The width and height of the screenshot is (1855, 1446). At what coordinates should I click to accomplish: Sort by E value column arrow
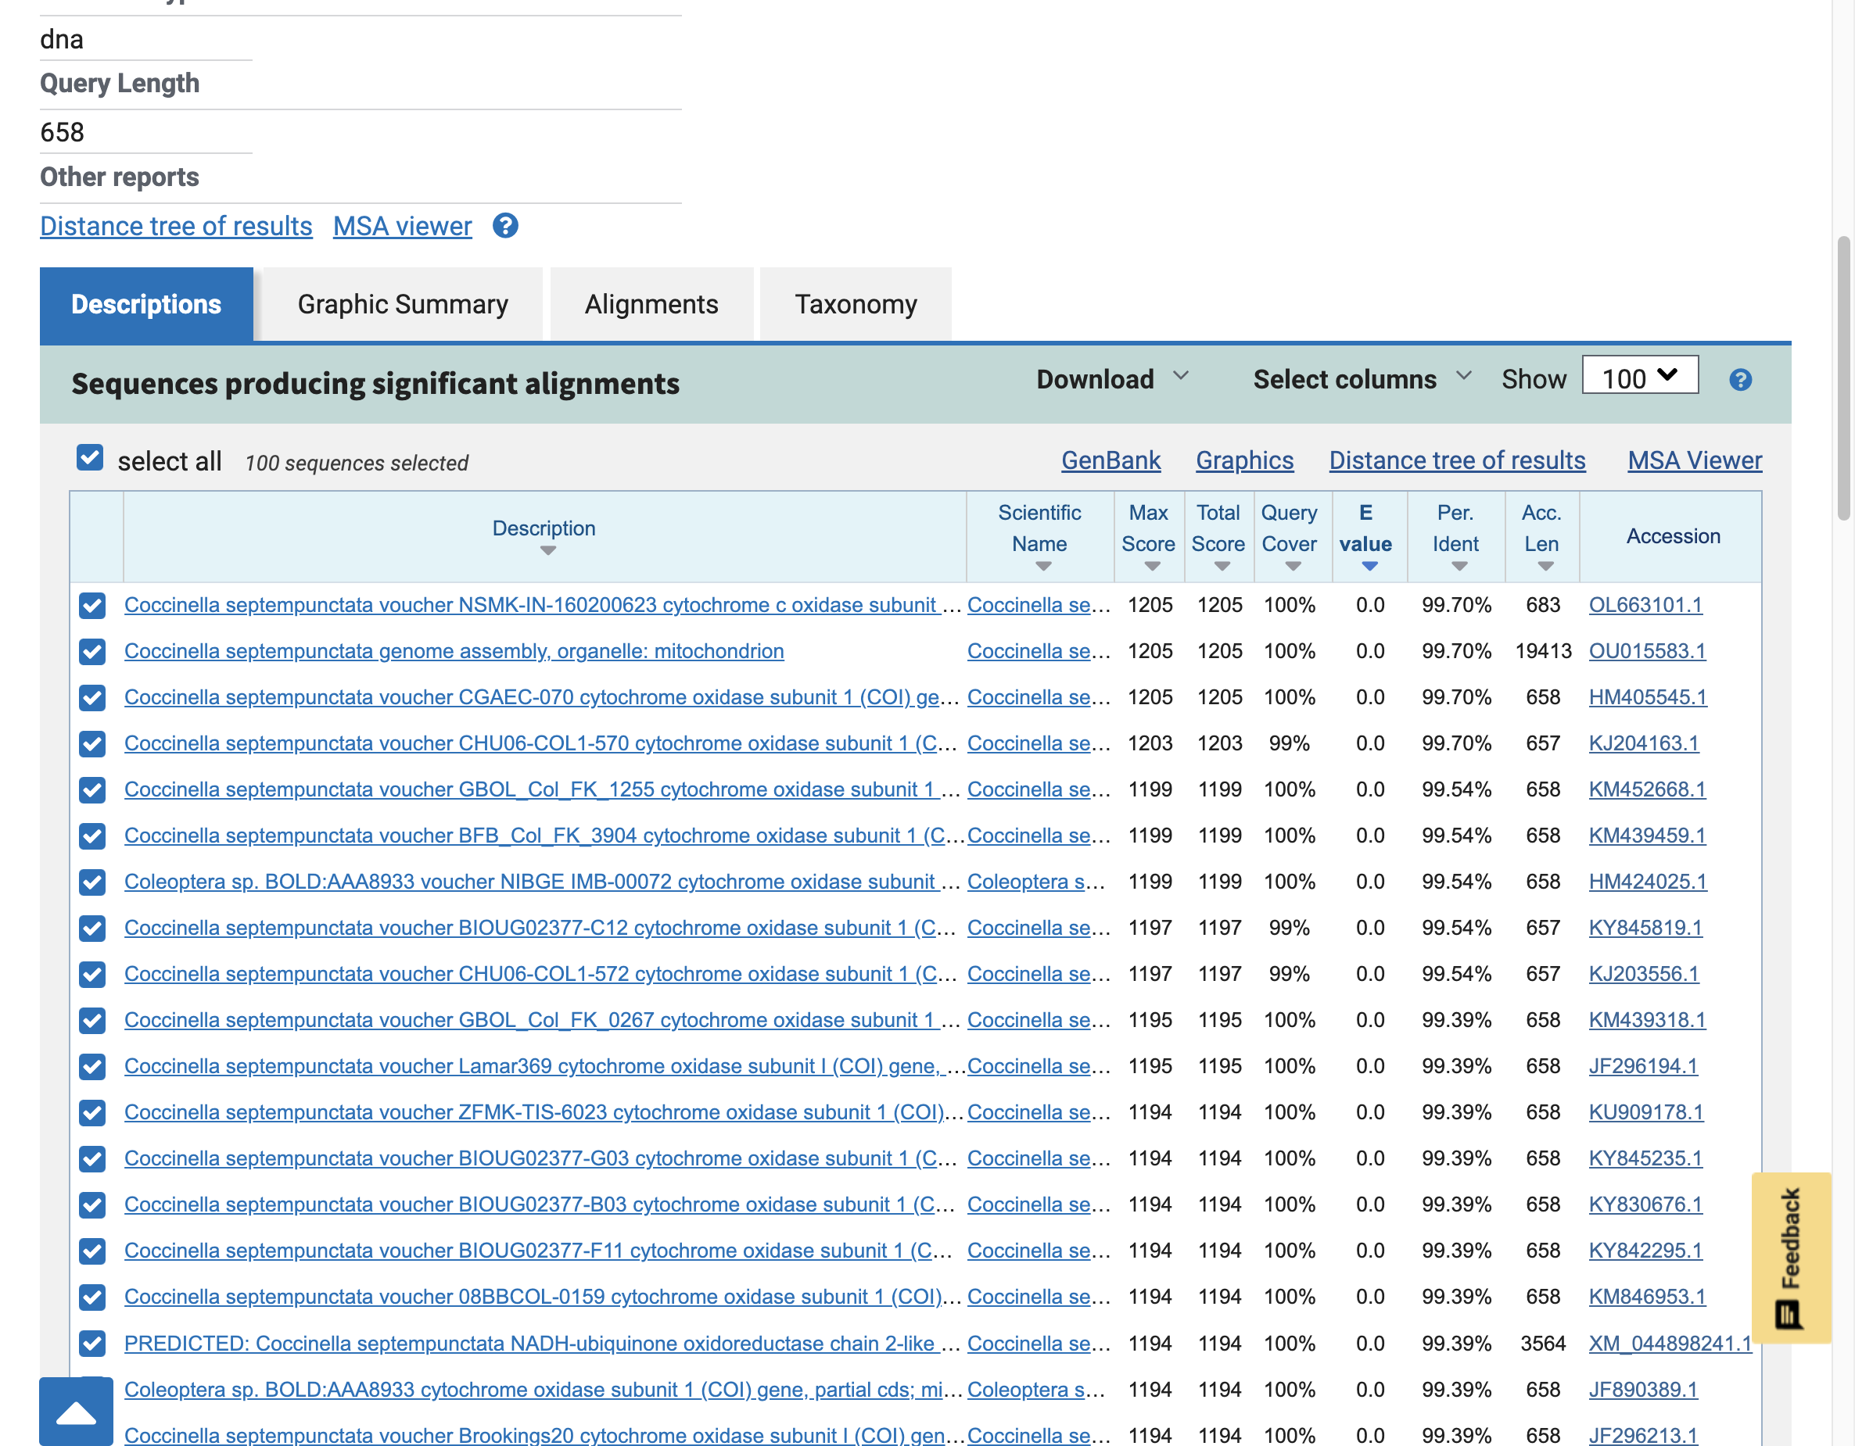point(1369,567)
